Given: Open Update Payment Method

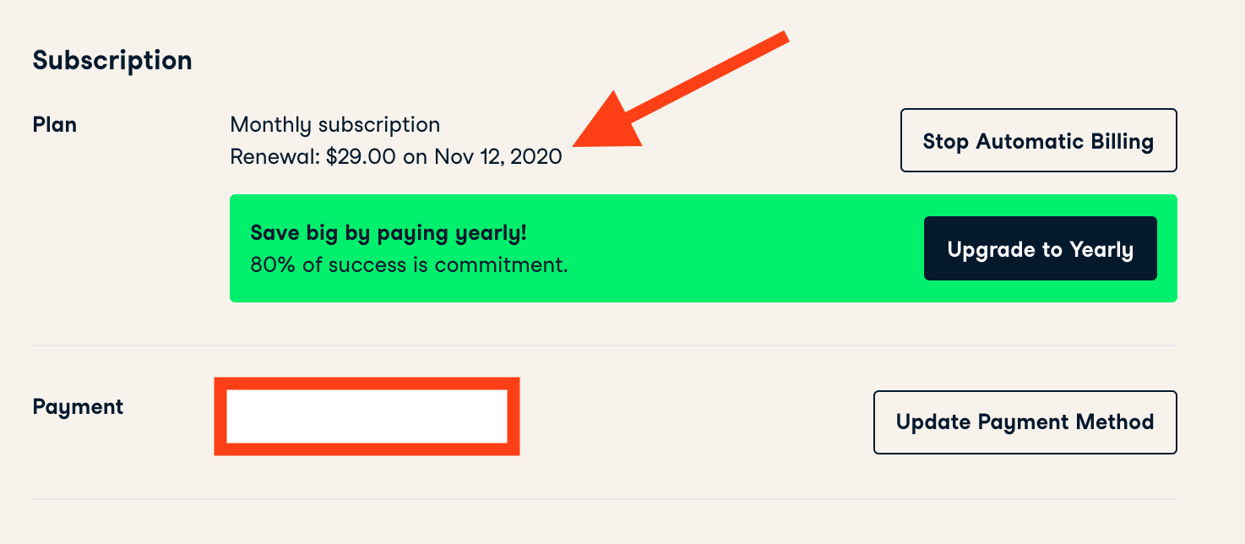Looking at the screenshot, I should click(x=1025, y=422).
